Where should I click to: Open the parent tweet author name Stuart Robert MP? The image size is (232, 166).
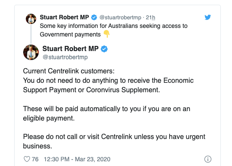coord(64,17)
